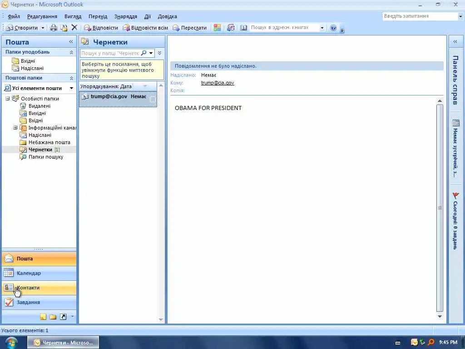
Task: Collapse the Пошта navigation pane
Action: 71,41
